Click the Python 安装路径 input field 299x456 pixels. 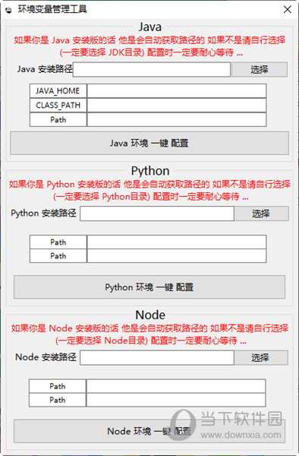tap(157, 214)
